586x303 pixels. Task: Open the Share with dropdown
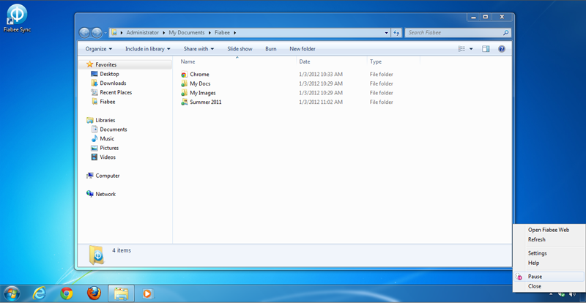(x=199, y=49)
